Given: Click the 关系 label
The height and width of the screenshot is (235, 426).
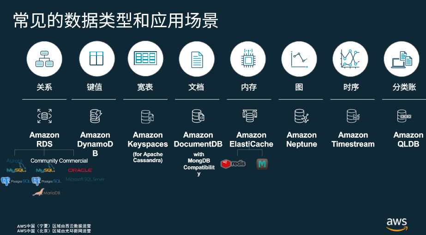Looking at the screenshot, I should tap(44, 87).
